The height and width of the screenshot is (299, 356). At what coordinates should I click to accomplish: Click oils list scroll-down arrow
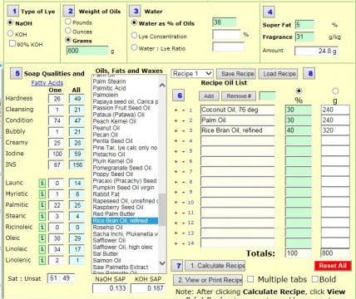pos(162,263)
